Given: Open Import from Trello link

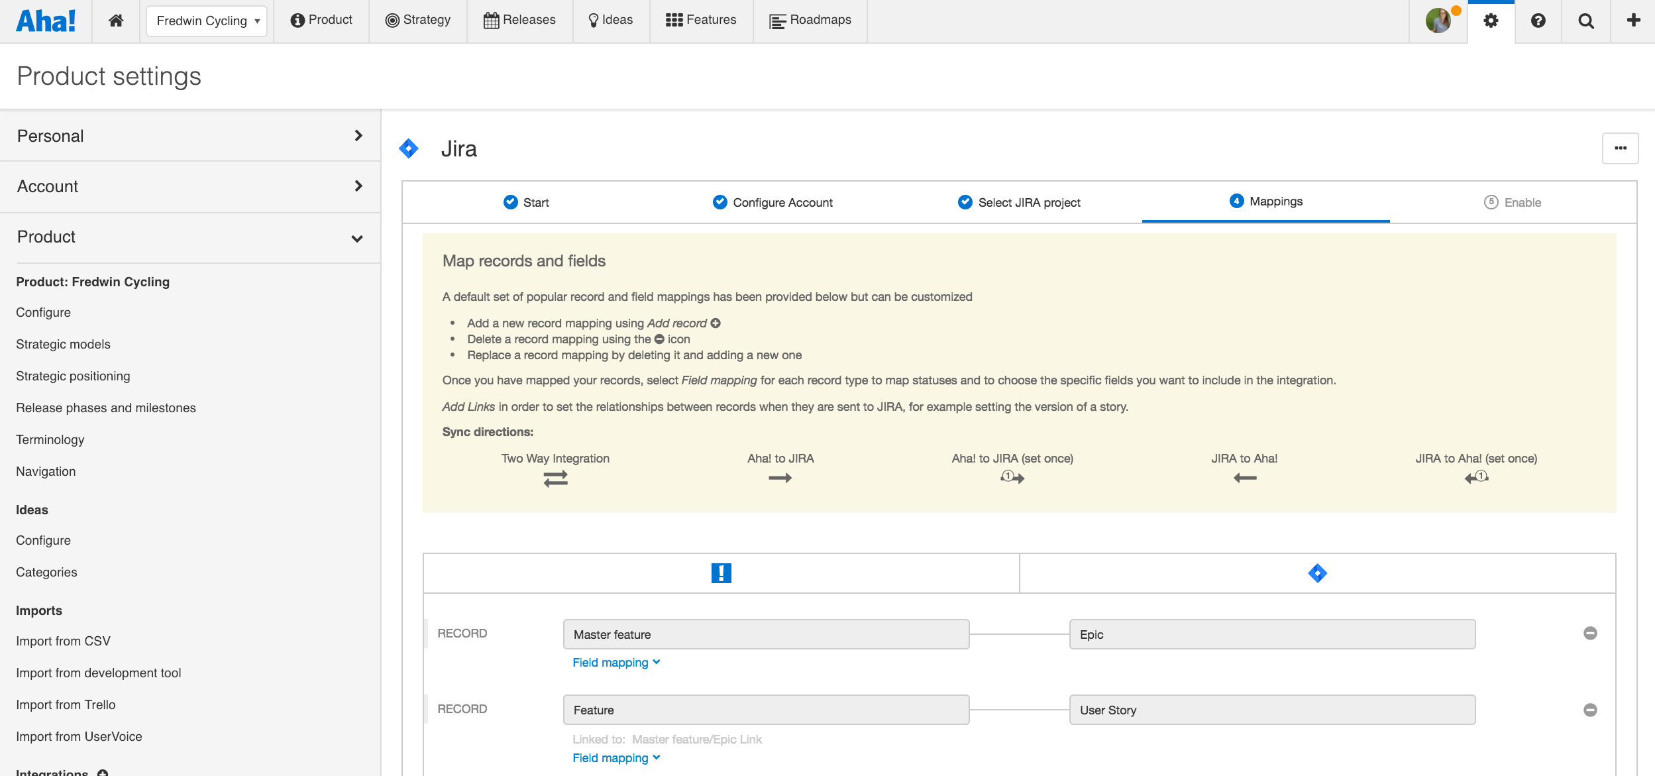Looking at the screenshot, I should tap(66, 704).
